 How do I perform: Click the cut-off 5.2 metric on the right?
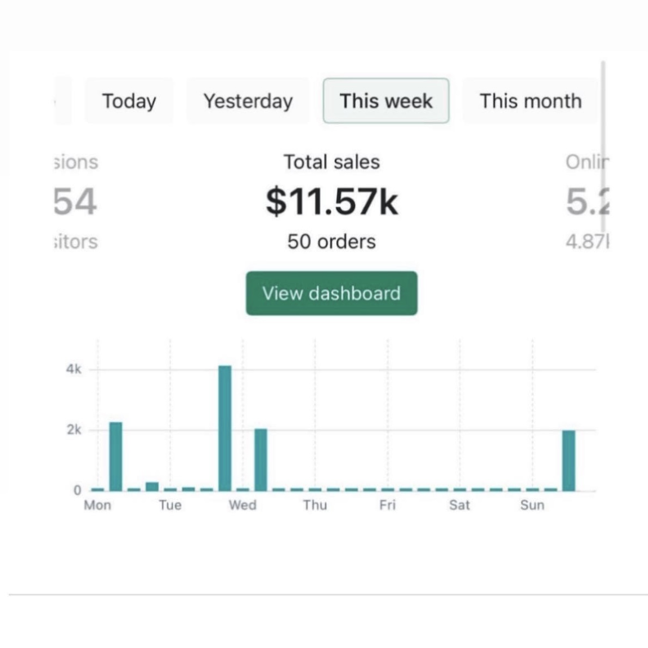point(587,201)
